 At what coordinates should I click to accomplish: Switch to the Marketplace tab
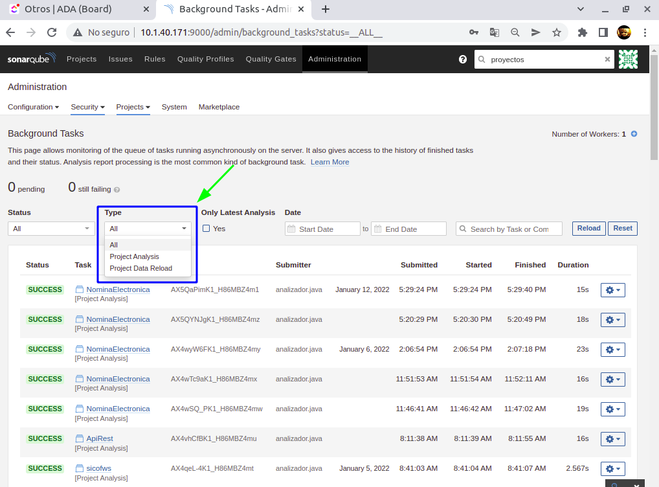pos(219,107)
